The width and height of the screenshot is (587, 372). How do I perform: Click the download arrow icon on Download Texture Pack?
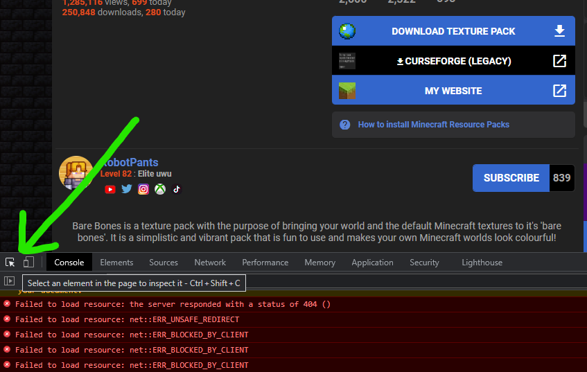pyautogui.click(x=559, y=30)
